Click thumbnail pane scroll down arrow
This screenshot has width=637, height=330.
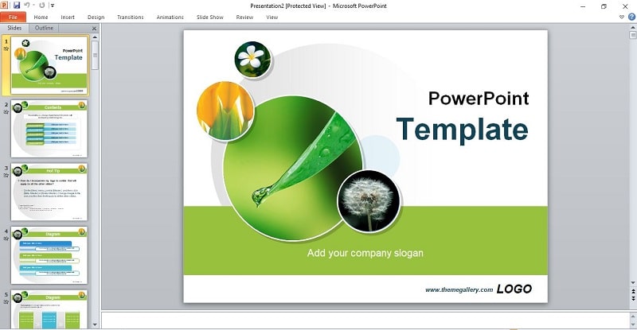pyautogui.click(x=95, y=324)
